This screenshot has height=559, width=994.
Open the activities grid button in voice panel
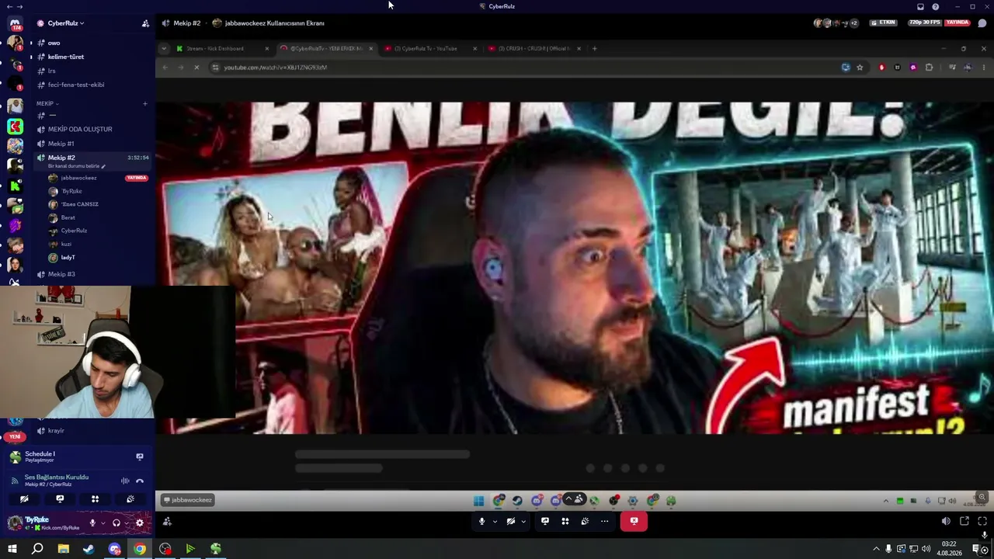[x=95, y=499]
